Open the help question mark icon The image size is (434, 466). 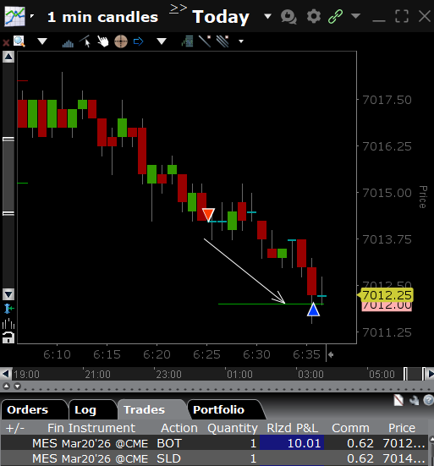(x=428, y=400)
